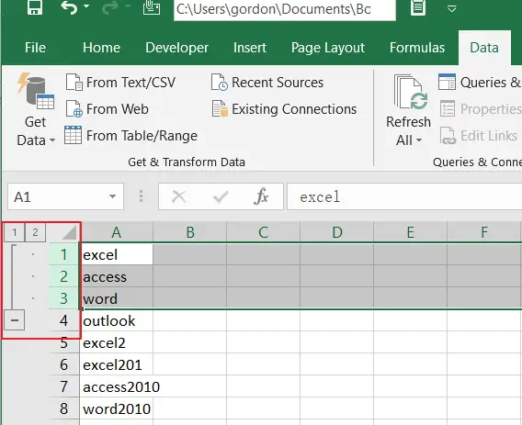
Task: Show Queries & Connections pane
Action: (x=480, y=82)
